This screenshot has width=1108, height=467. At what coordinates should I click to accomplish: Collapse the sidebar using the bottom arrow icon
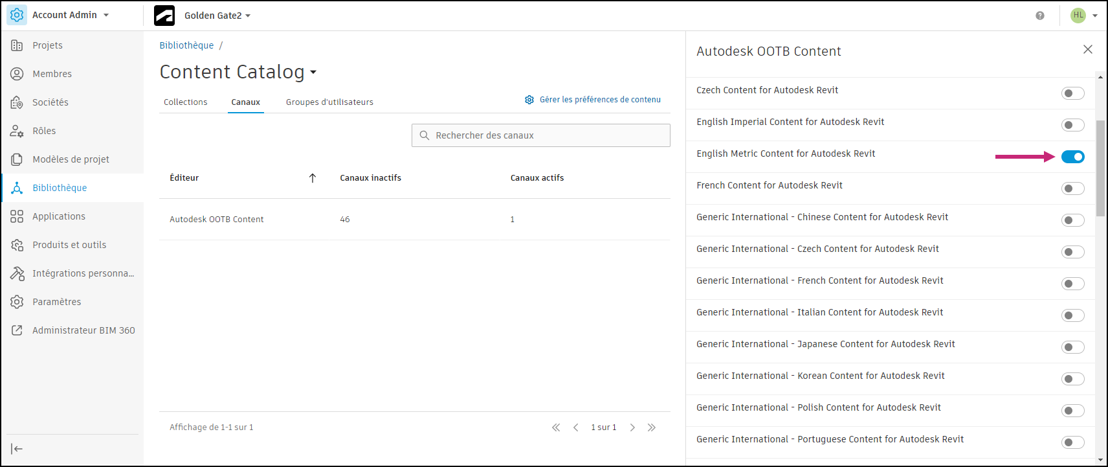click(17, 449)
